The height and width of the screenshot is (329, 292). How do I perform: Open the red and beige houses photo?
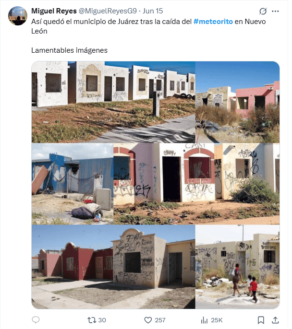coord(113,267)
